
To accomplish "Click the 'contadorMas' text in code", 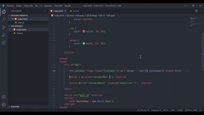I will (100, 77).
